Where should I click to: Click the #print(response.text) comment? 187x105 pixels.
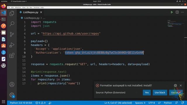pos(49,72)
